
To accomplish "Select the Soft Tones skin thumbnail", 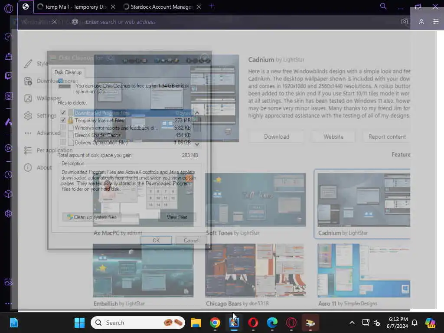I will click(255, 200).
